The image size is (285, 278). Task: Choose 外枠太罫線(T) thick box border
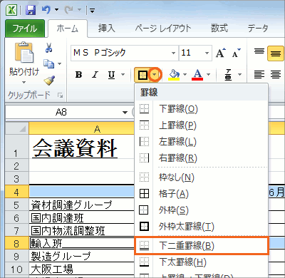[x=202, y=227]
